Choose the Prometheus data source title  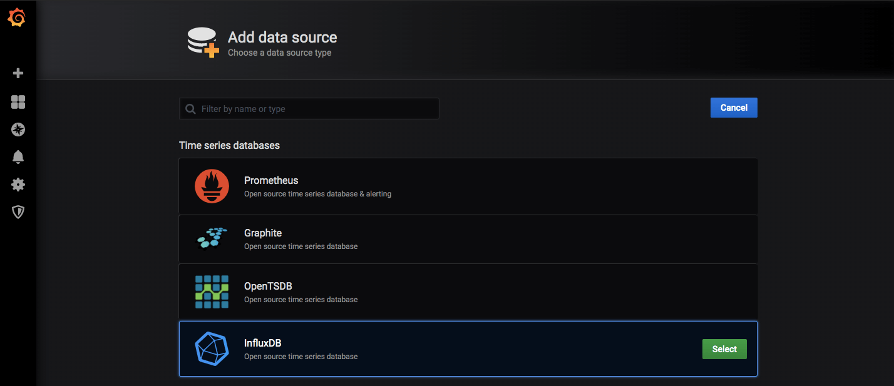271,180
